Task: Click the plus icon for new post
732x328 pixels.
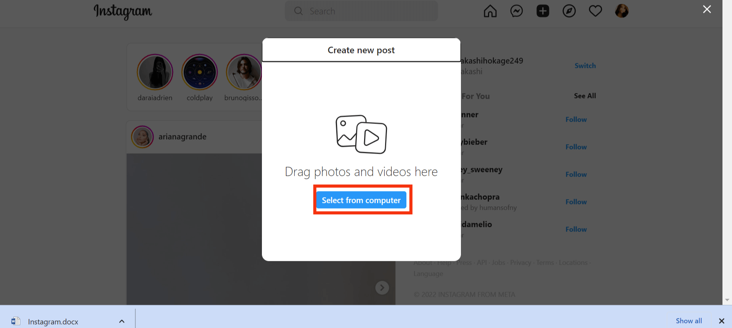Action: [x=543, y=11]
